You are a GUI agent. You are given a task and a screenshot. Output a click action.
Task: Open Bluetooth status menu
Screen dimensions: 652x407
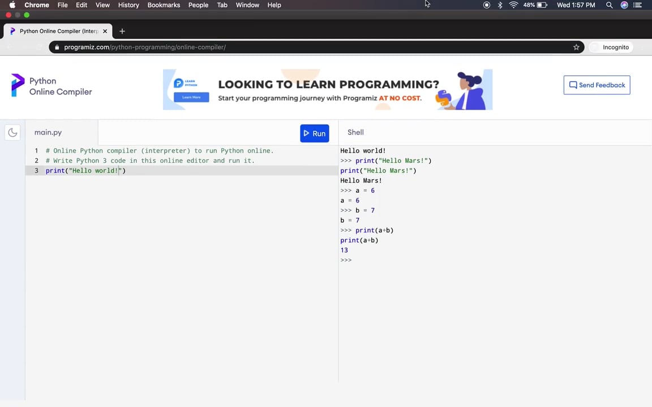[500, 5]
